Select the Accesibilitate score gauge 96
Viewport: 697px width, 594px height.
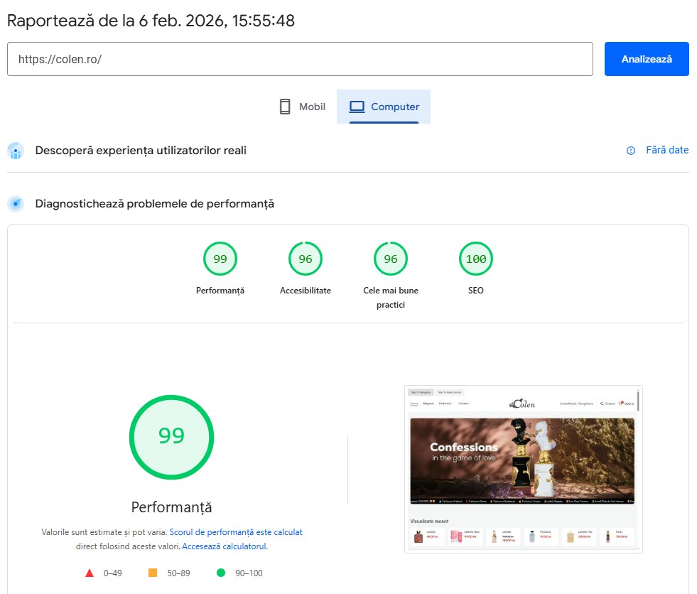point(306,259)
